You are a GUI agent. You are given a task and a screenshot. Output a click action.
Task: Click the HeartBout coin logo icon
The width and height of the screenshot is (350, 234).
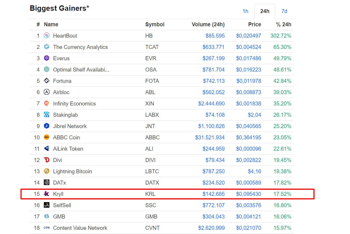coord(47,36)
